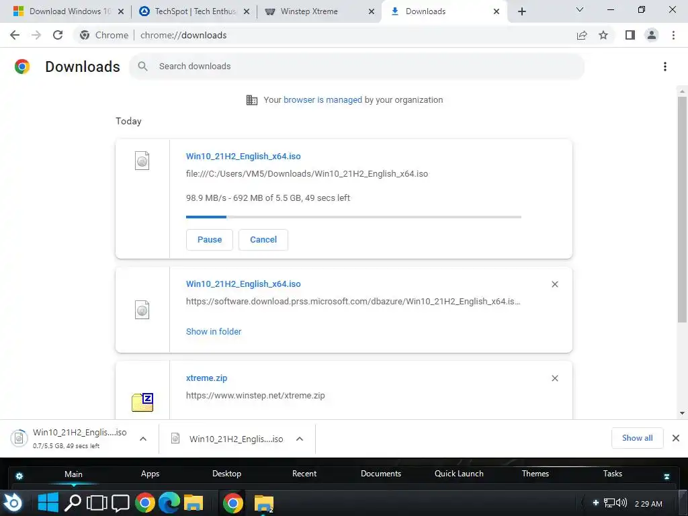Select the Quick Launch shelf tab
688x516 pixels.
(x=459, y=474)
